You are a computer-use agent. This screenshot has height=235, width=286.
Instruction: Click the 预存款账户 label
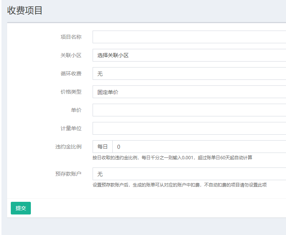(x=68, y=174)
